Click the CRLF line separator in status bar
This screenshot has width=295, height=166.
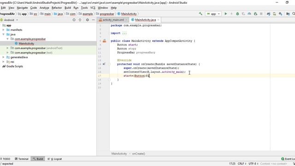pos(242,164)
